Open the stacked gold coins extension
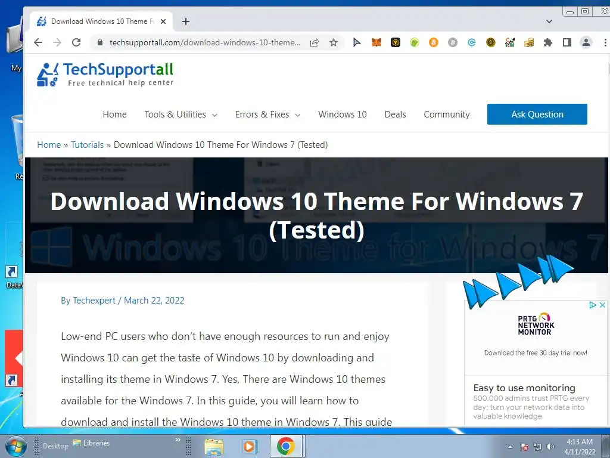 click(529, 42)
